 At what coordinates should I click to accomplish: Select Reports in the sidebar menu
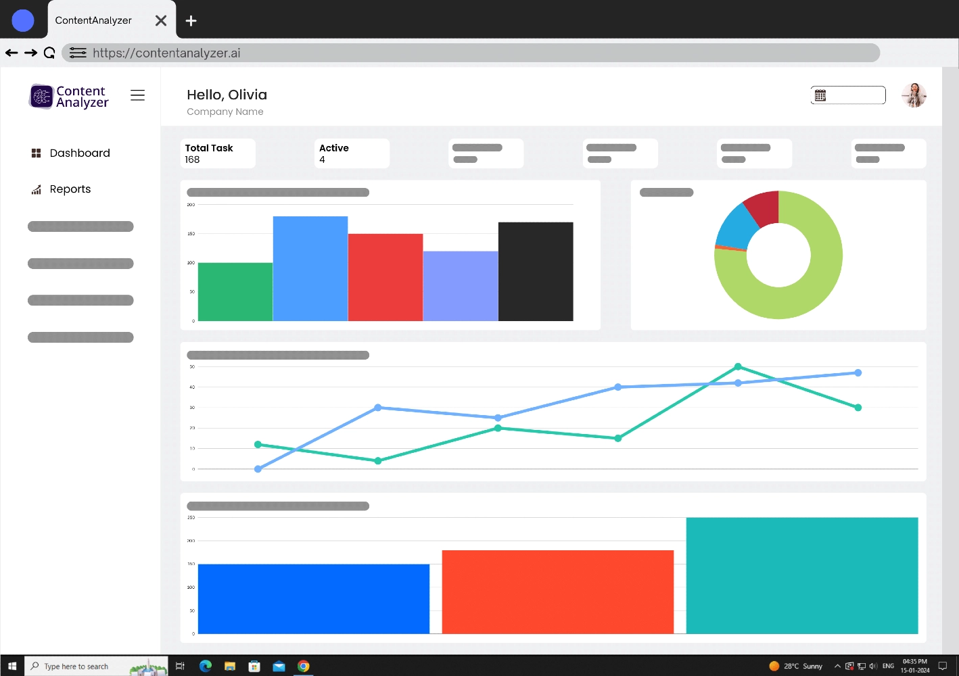(x=70, y=189)
